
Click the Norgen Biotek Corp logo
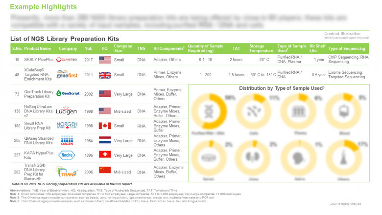click(x=67, y=126)
